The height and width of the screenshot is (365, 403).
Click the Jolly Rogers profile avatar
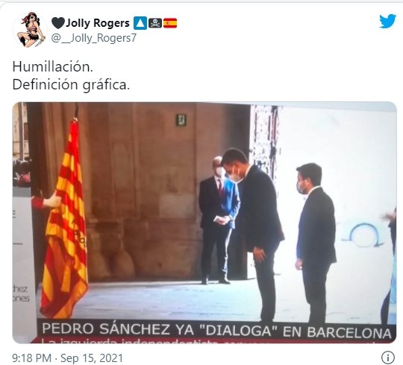(29, 30)
